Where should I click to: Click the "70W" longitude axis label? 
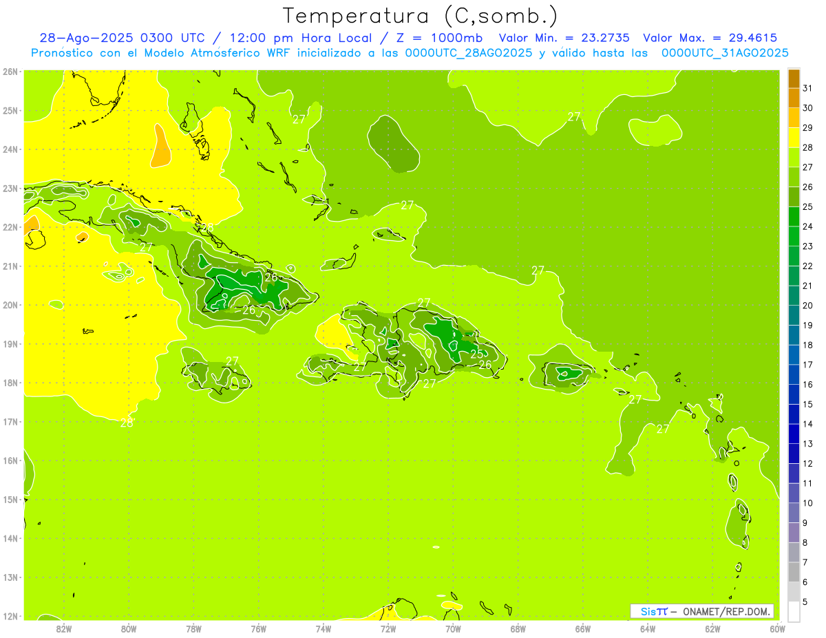[453, 628]
